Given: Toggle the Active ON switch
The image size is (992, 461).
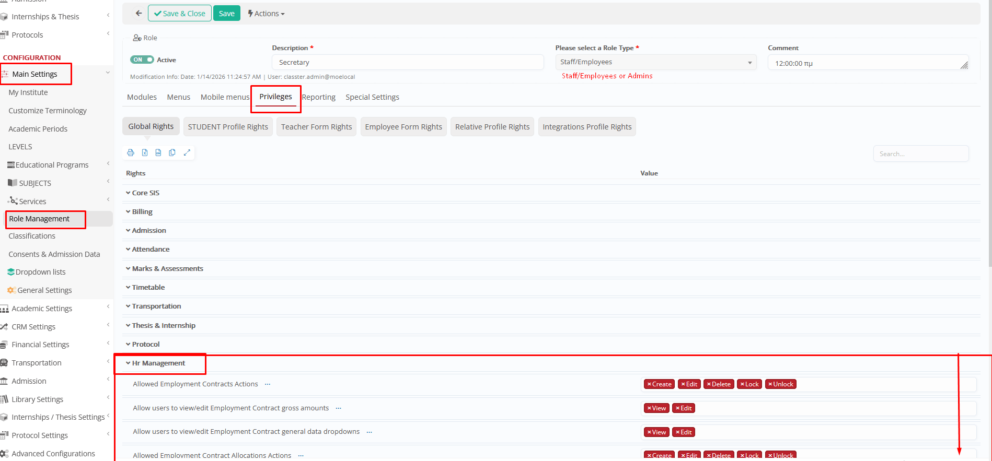Looking at the screenshot, I should click(x=142, y=60).
